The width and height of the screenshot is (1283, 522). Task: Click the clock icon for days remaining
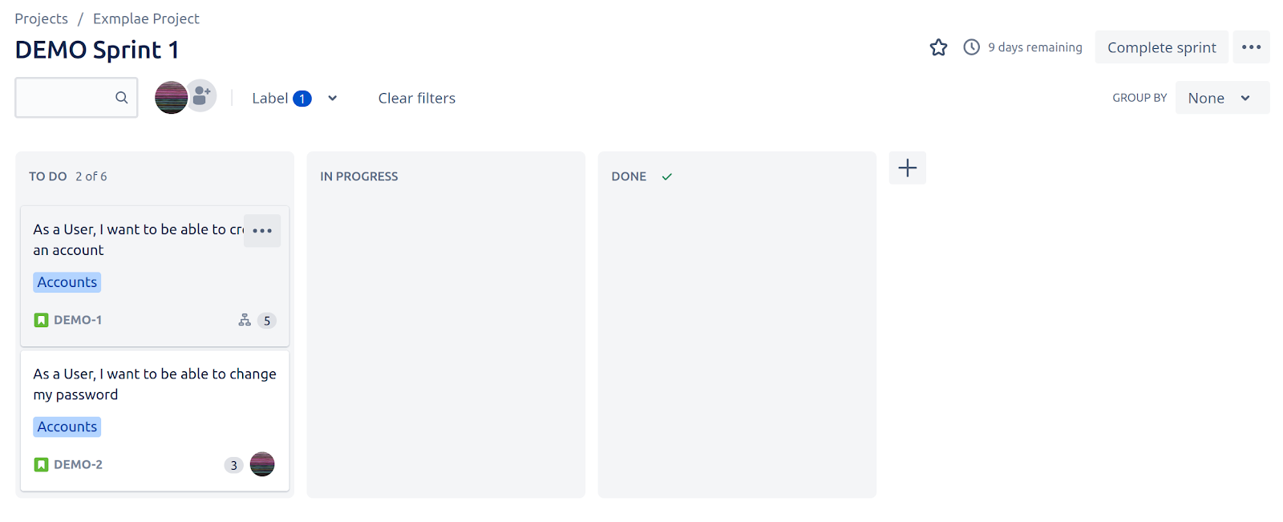click(x=971, y=47)
